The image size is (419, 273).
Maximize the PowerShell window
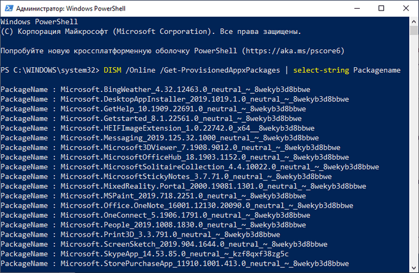[x=381, y=8]
